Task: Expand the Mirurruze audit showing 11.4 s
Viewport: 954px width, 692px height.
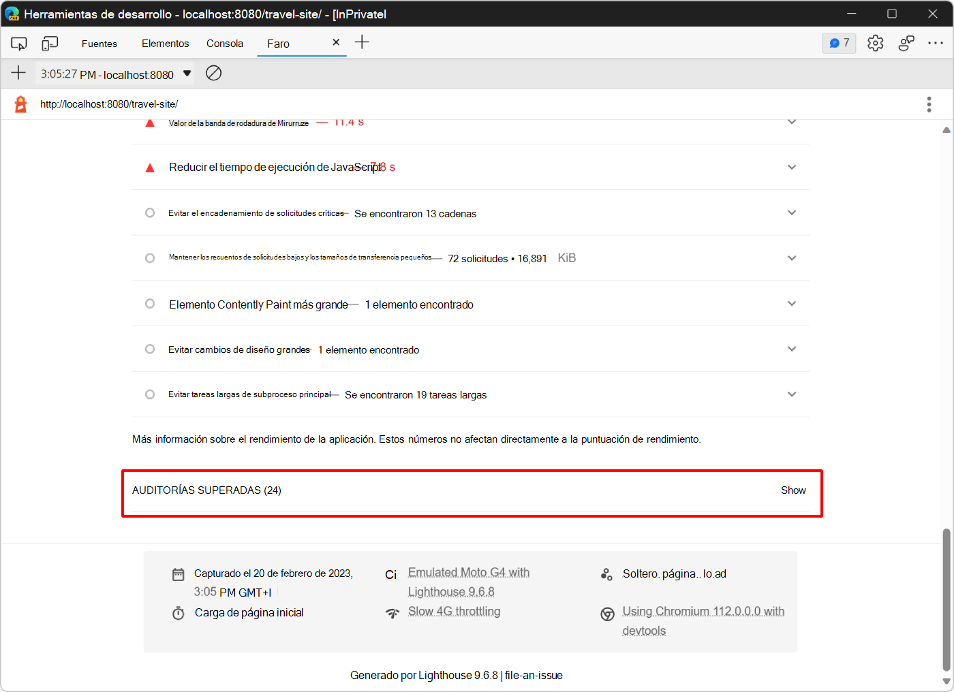Action: pos(792,122)
